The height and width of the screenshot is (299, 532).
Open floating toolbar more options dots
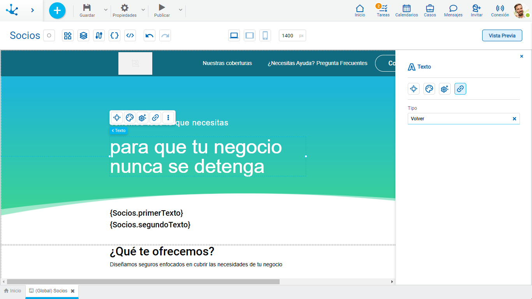click(x=168, y=117)
